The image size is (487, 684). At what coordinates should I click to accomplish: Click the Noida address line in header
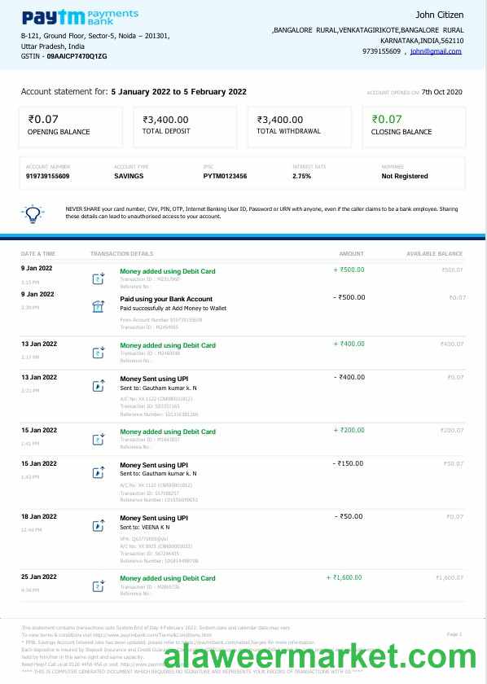click(x=95, y=36)
